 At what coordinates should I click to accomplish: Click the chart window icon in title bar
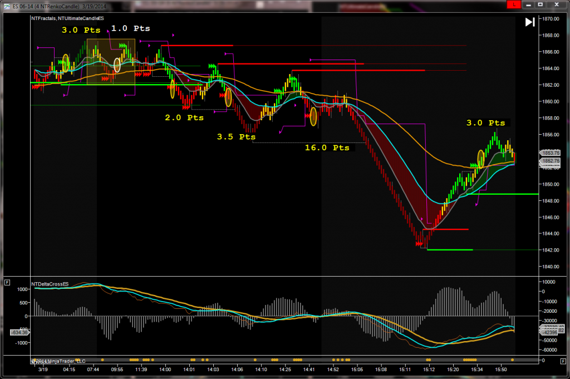click(5, 5)
